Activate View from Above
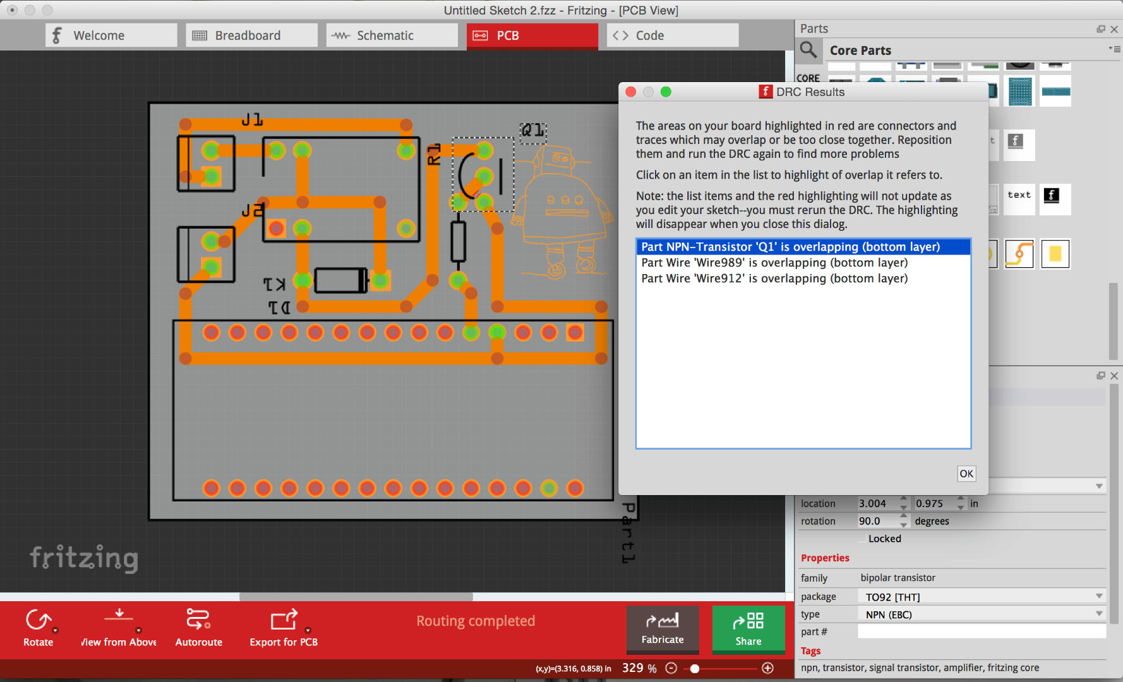Viewport: 1123px width, 682px height. pyautogui.click(x=117, y=628)
